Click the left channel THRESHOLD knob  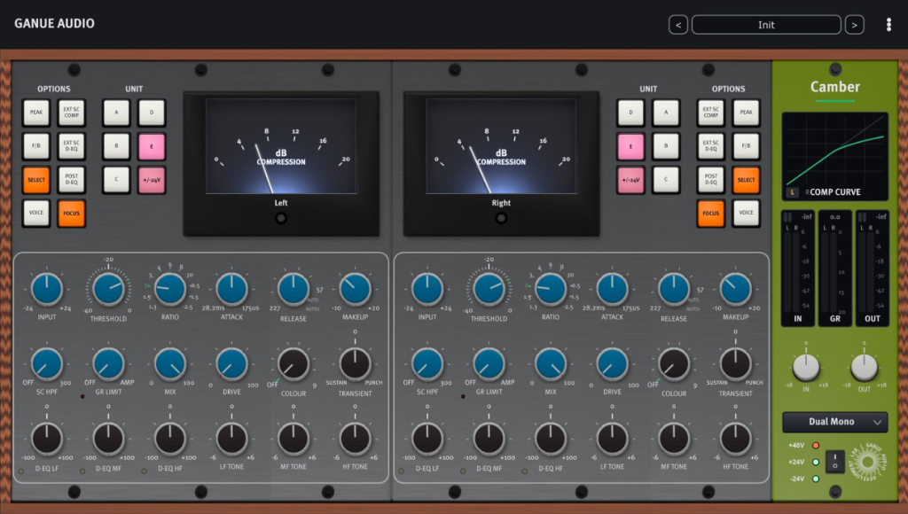[x=108, y=289]
